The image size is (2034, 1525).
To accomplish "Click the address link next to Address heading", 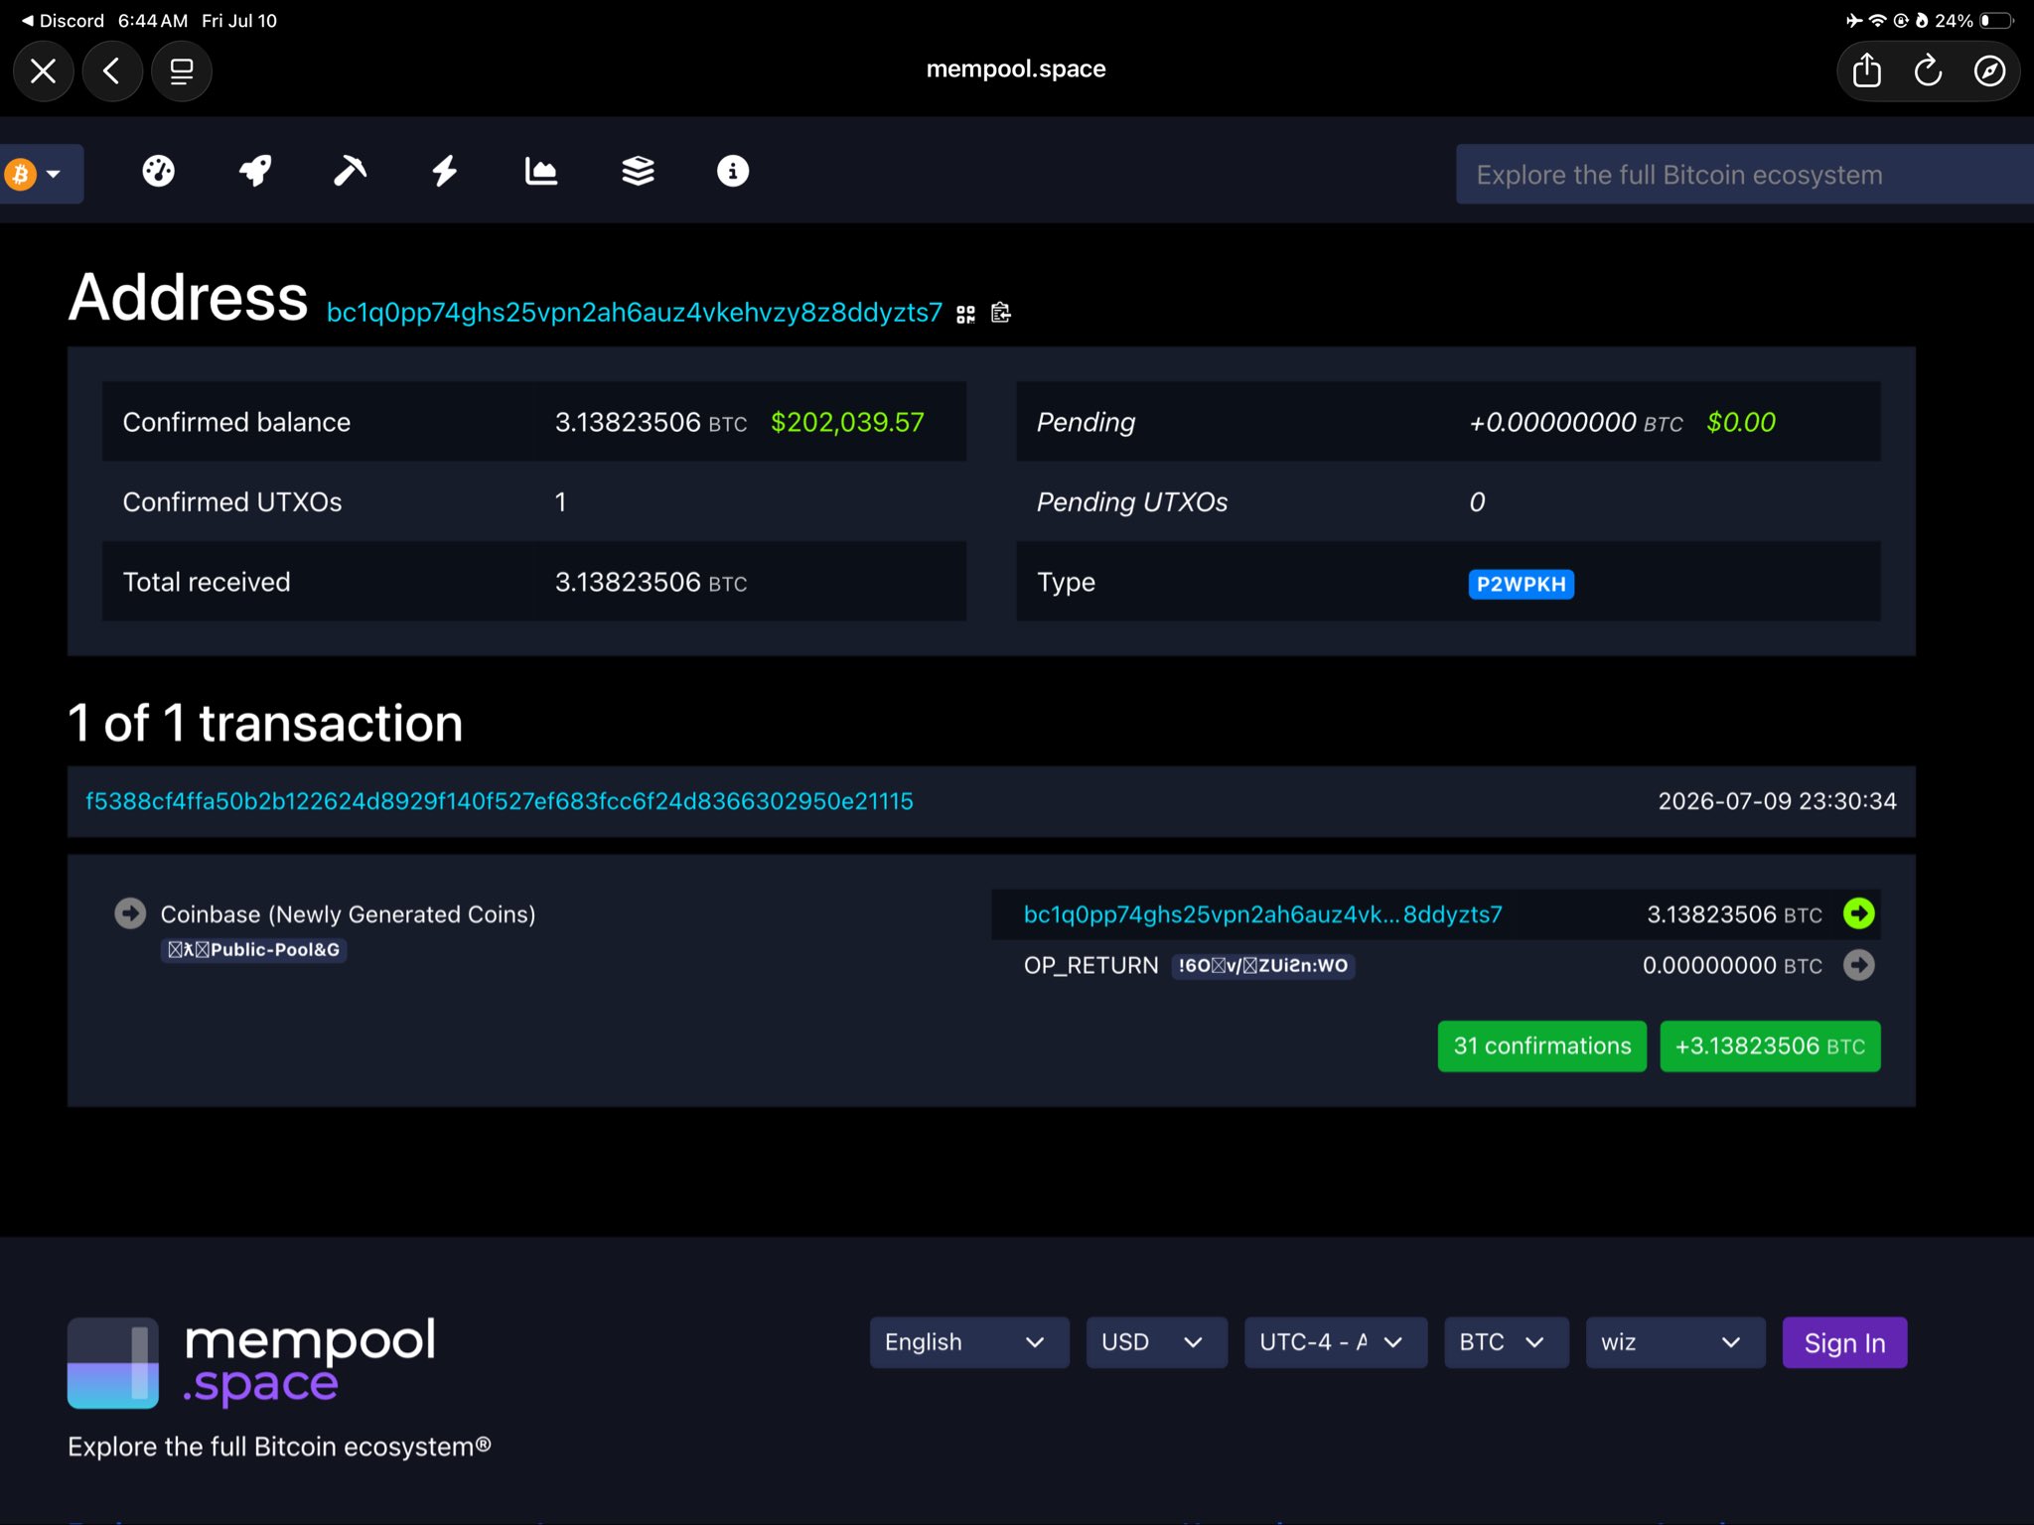I will (x=635, y=313).
